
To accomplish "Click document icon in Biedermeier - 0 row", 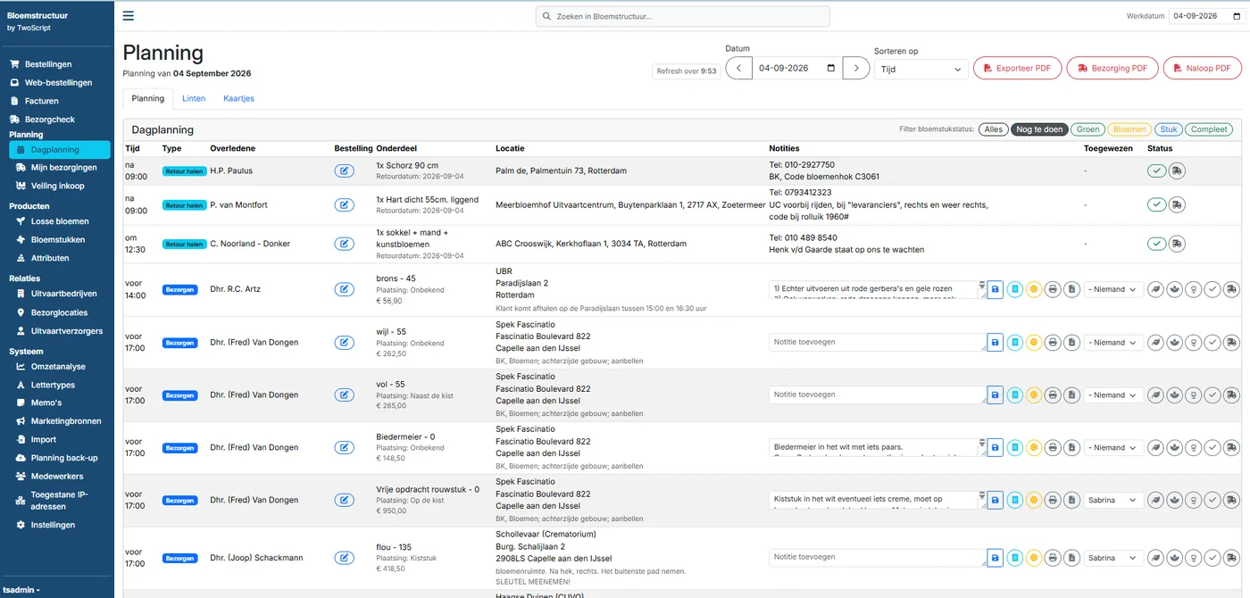I will coord(1072,447).
